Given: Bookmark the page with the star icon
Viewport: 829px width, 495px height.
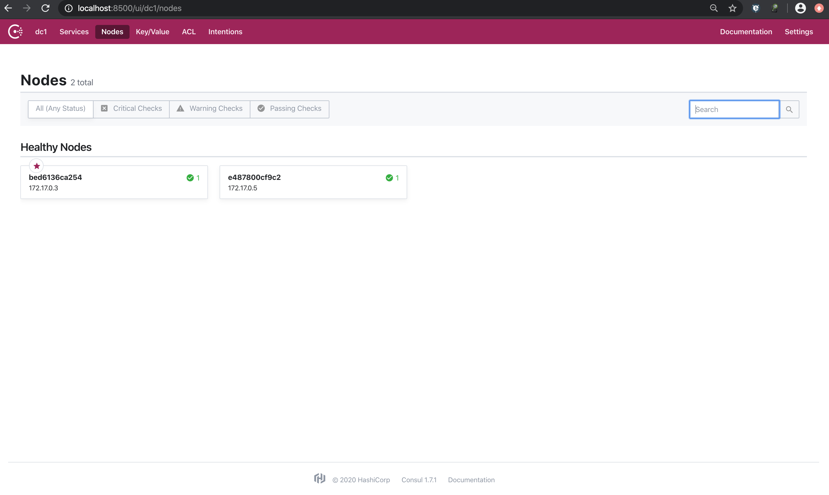Looking at the screenshot, I should [x=733, y=8].
